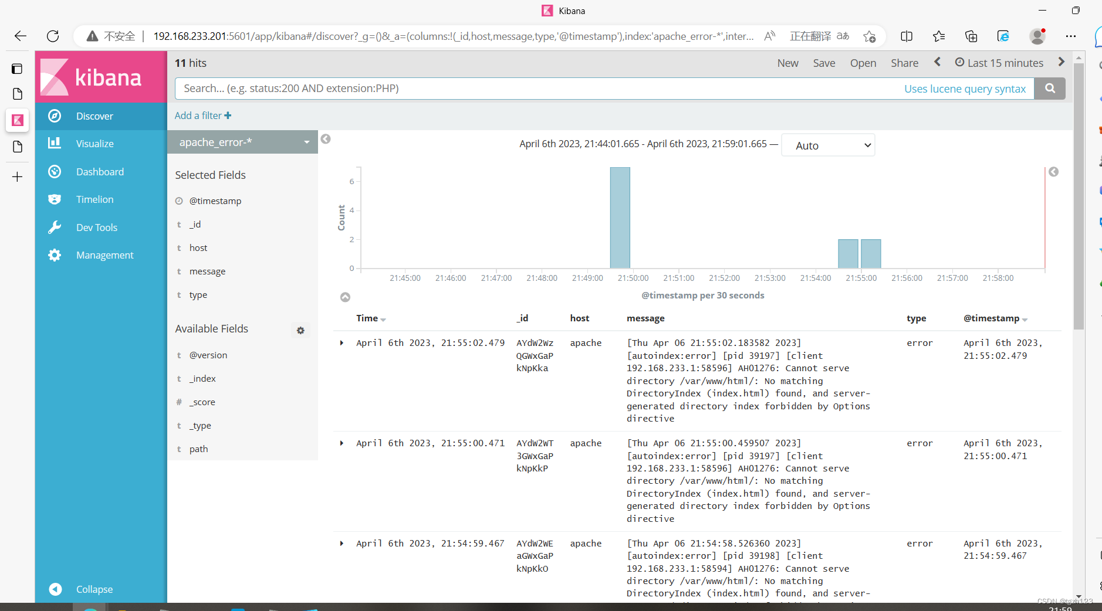Image resolution: width=1102 pixels, height=611 pixels.
Task: Click New in top menu
Action: pos(787,63)
